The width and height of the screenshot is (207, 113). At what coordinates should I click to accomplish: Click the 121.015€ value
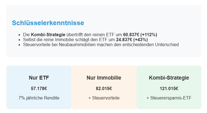tap(169, 88)
